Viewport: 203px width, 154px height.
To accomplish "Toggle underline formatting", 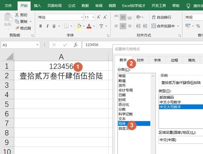I will (x=54, y=26).
